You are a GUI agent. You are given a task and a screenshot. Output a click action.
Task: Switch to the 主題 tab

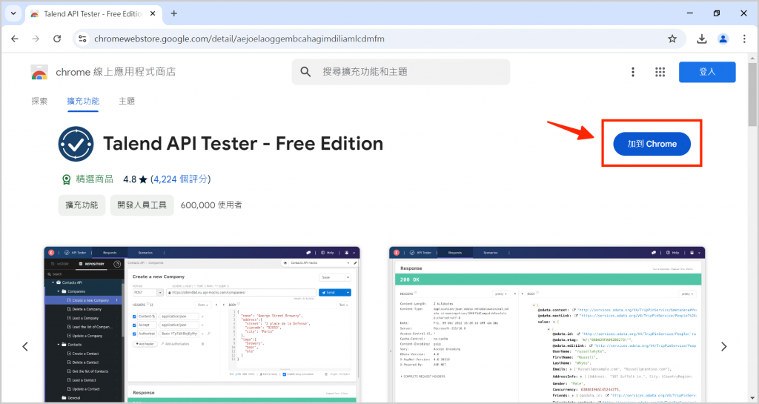[x=127, y=101]
